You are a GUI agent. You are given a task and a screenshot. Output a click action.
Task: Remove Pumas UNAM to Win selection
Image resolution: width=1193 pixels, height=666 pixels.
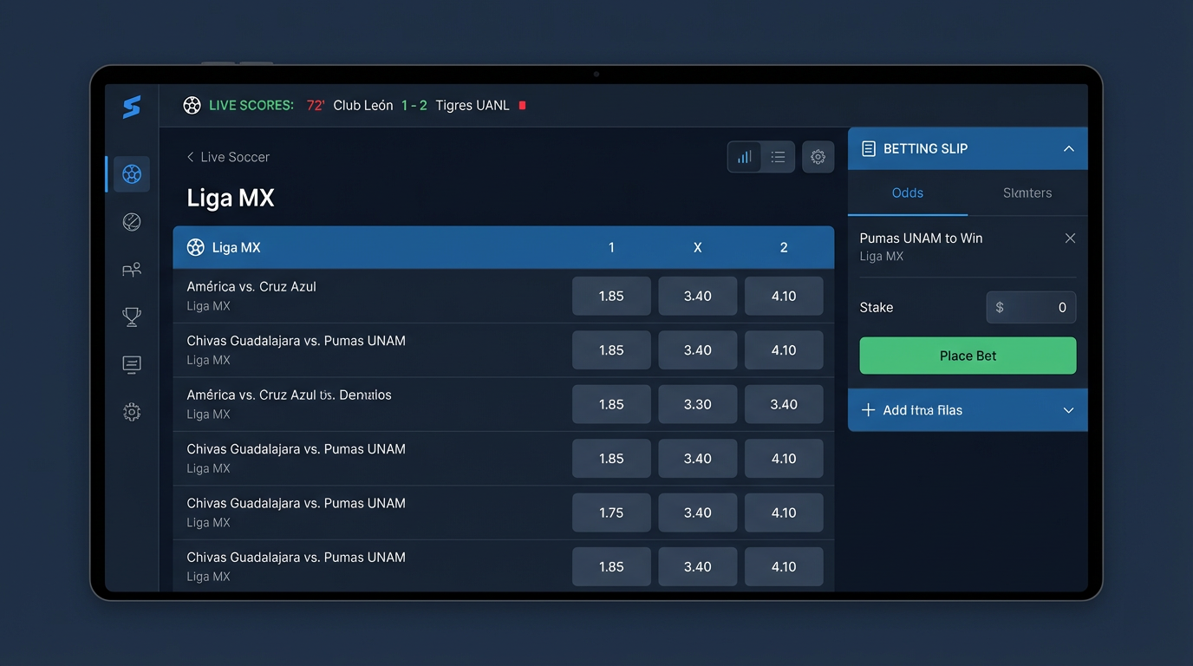[x=1070, y=238]
